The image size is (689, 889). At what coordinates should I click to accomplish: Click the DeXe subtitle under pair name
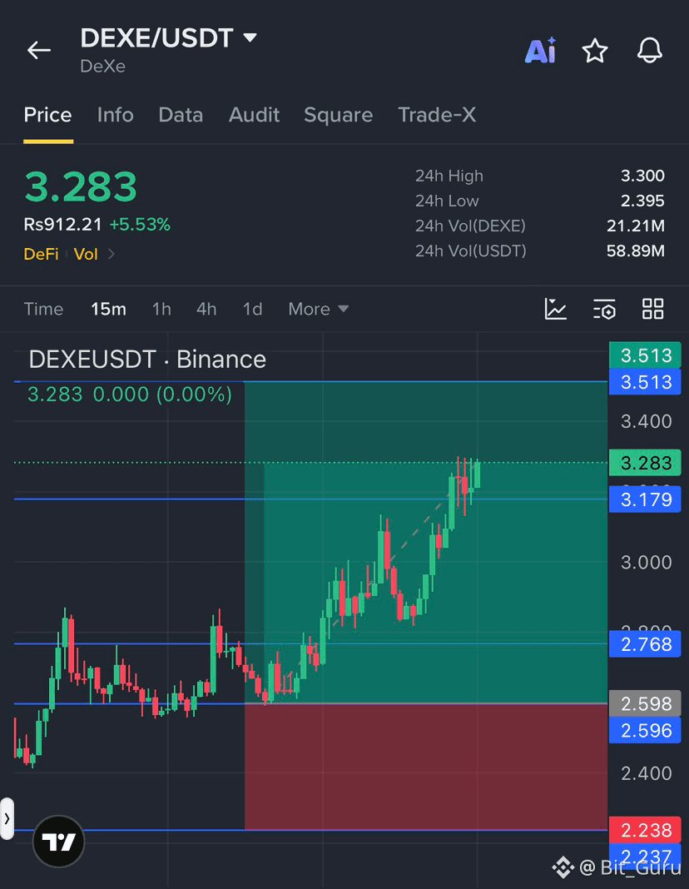(x=102, y=67)
